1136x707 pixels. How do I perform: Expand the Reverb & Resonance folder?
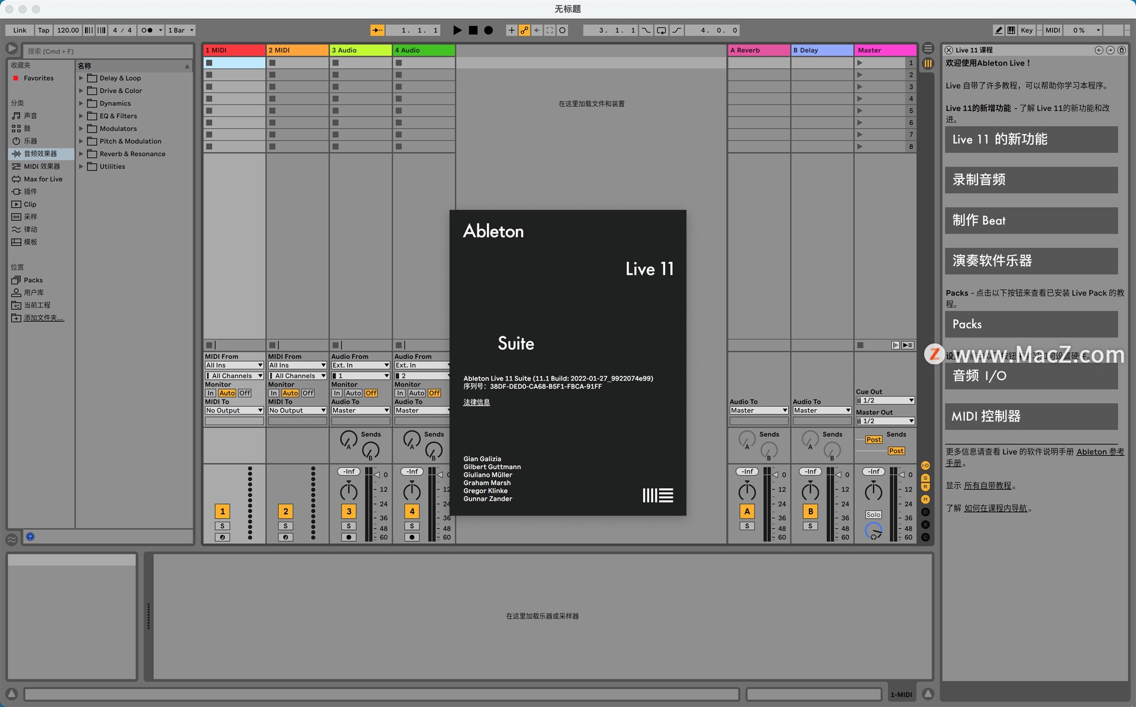(81, 154)
